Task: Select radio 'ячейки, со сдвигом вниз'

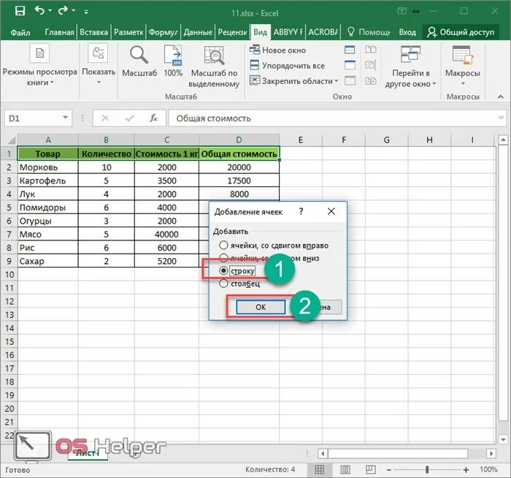Action: tap(223, 258)
